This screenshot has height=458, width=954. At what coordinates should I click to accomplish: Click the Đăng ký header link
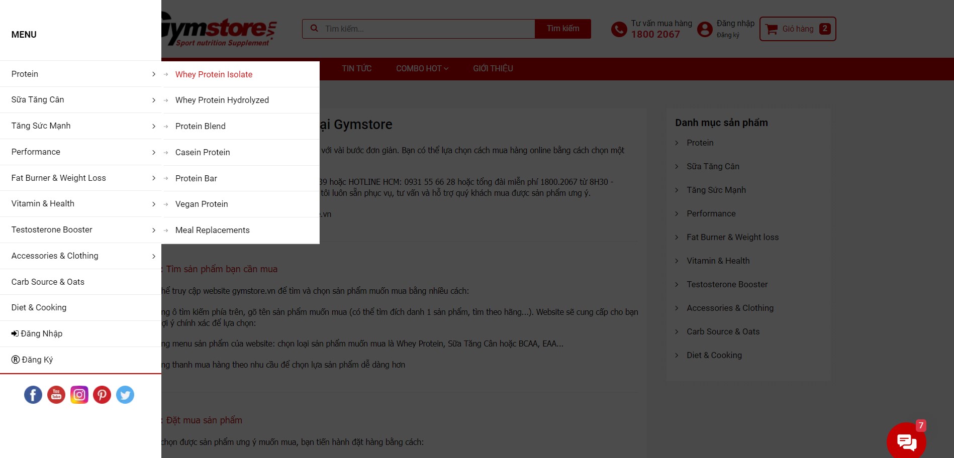pos(728,35)
